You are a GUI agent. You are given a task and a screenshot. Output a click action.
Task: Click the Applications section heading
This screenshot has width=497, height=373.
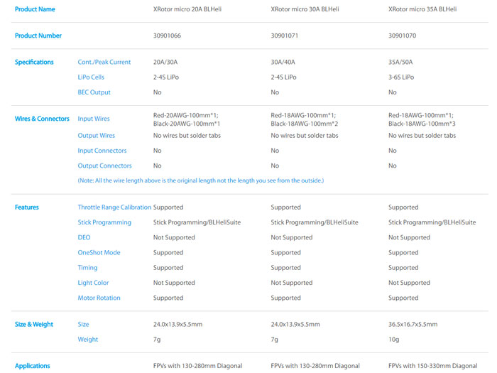click(33, 366)
